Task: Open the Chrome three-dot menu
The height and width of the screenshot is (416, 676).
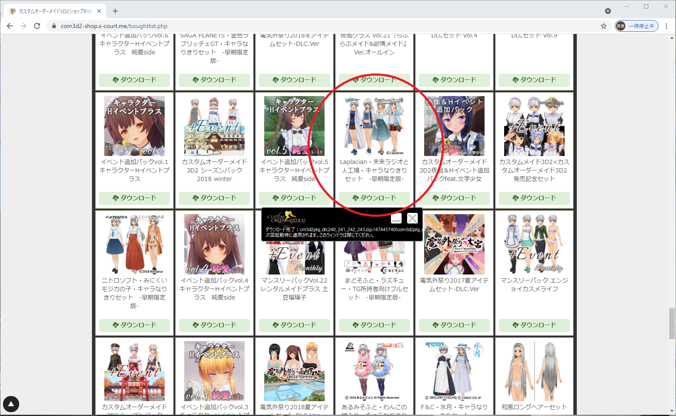Action: pos(667,26)
